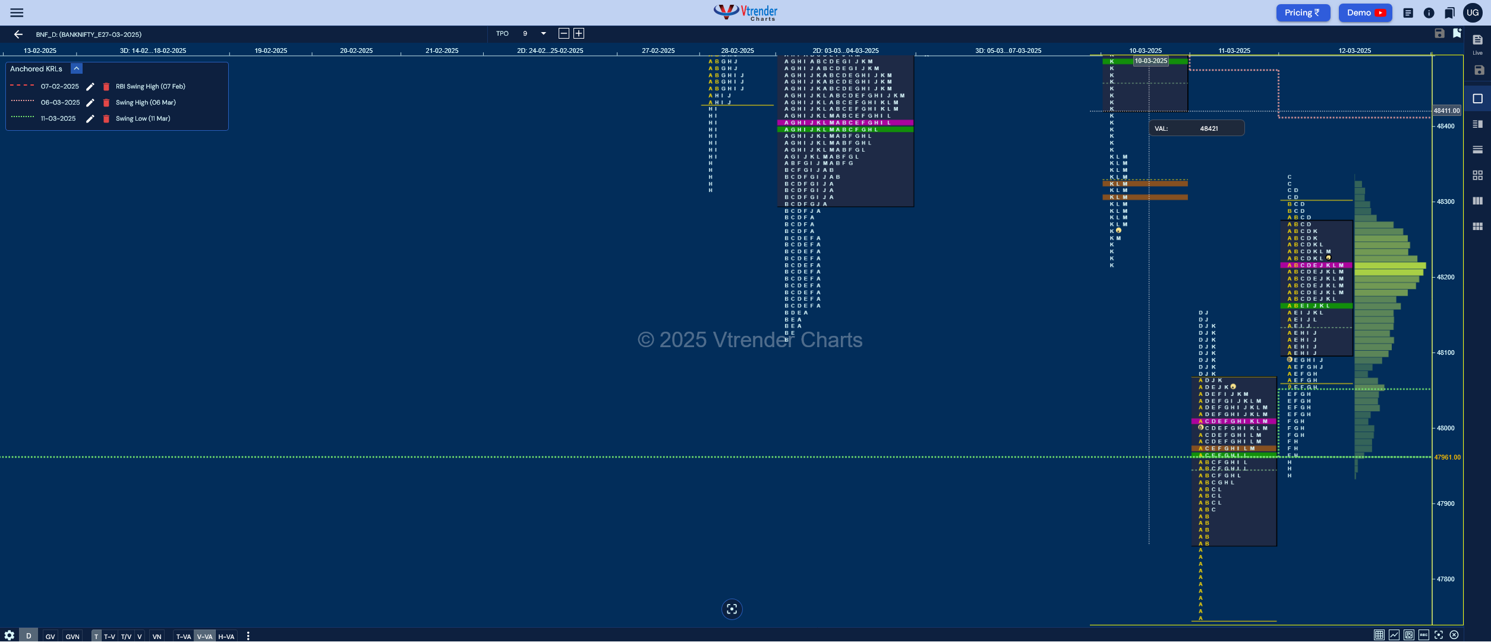The height and width of the screenshot is (642, 1491).
Task: Open the Demo video button
Action: click(x=1365, y=12)
